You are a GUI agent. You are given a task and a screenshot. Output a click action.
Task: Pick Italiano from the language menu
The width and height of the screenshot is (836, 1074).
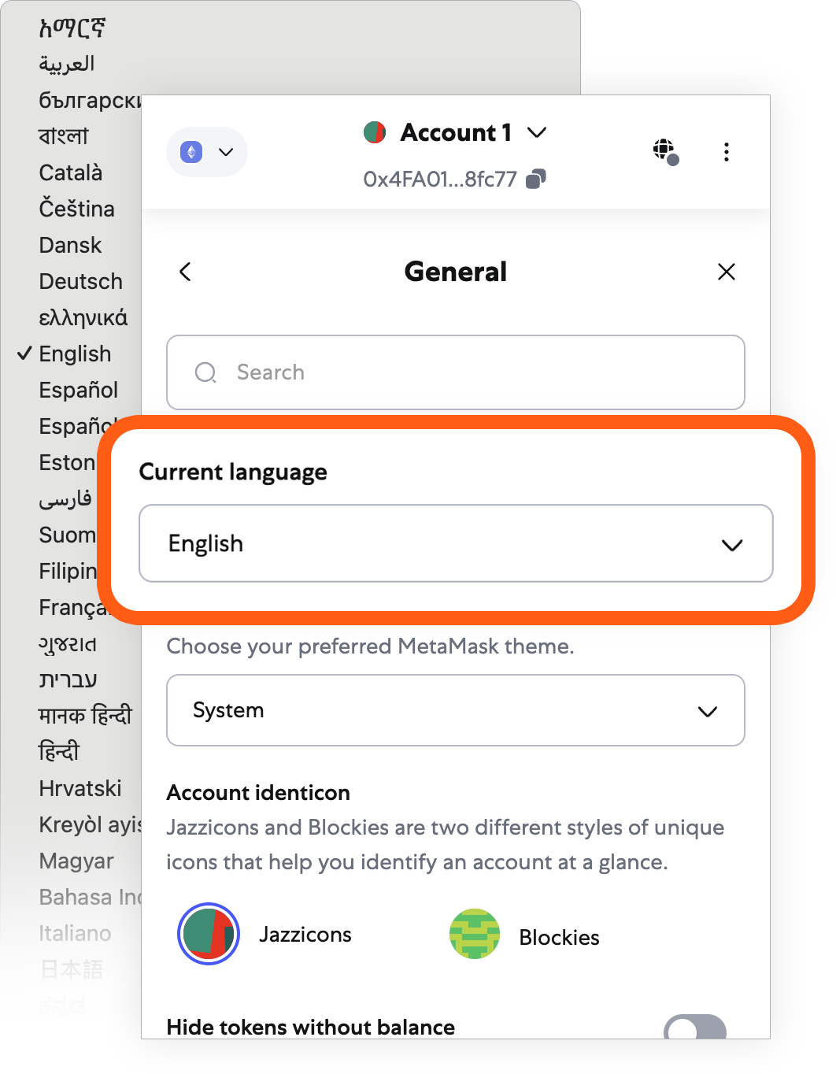point(75,934)
